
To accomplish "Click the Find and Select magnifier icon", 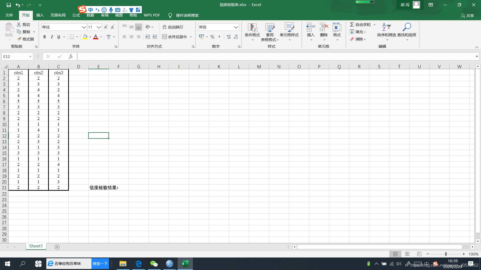I will pyautogui.click(x=407, y=27).
